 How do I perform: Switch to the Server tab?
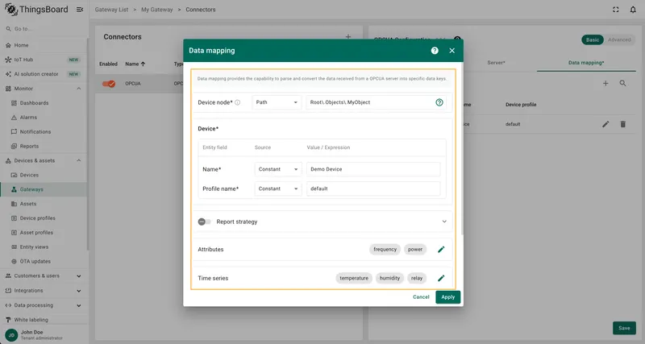(x=496, y=63)
